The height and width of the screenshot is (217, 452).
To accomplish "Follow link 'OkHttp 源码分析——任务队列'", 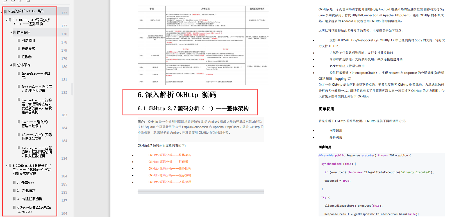I will pos(170,168).
